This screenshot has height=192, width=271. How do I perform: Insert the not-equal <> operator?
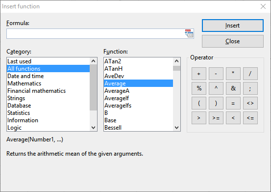[x=250, y=103]
